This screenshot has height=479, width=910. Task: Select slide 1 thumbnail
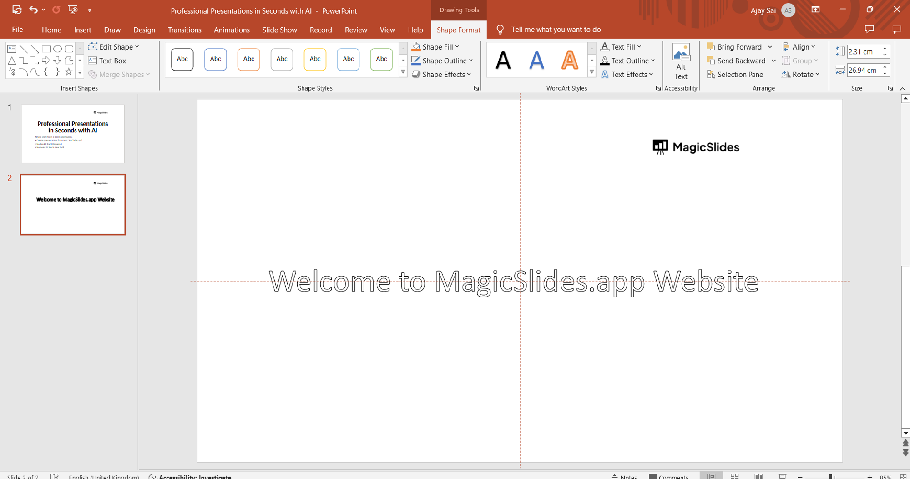tap(73, 134)
